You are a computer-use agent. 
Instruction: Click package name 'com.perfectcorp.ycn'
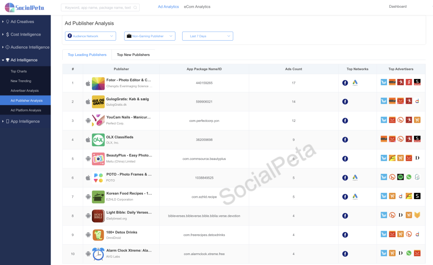[x=204, y=121]
